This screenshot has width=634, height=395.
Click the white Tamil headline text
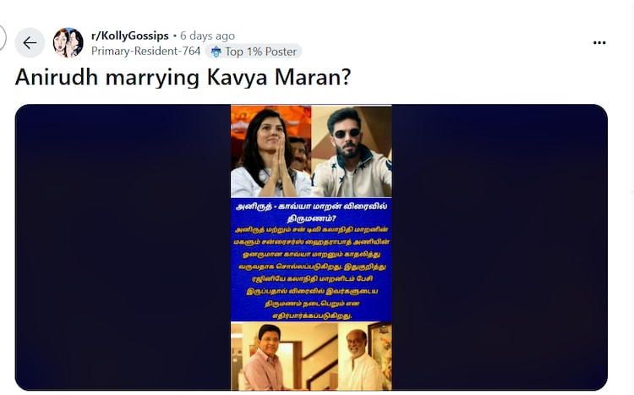coord(311,212)
